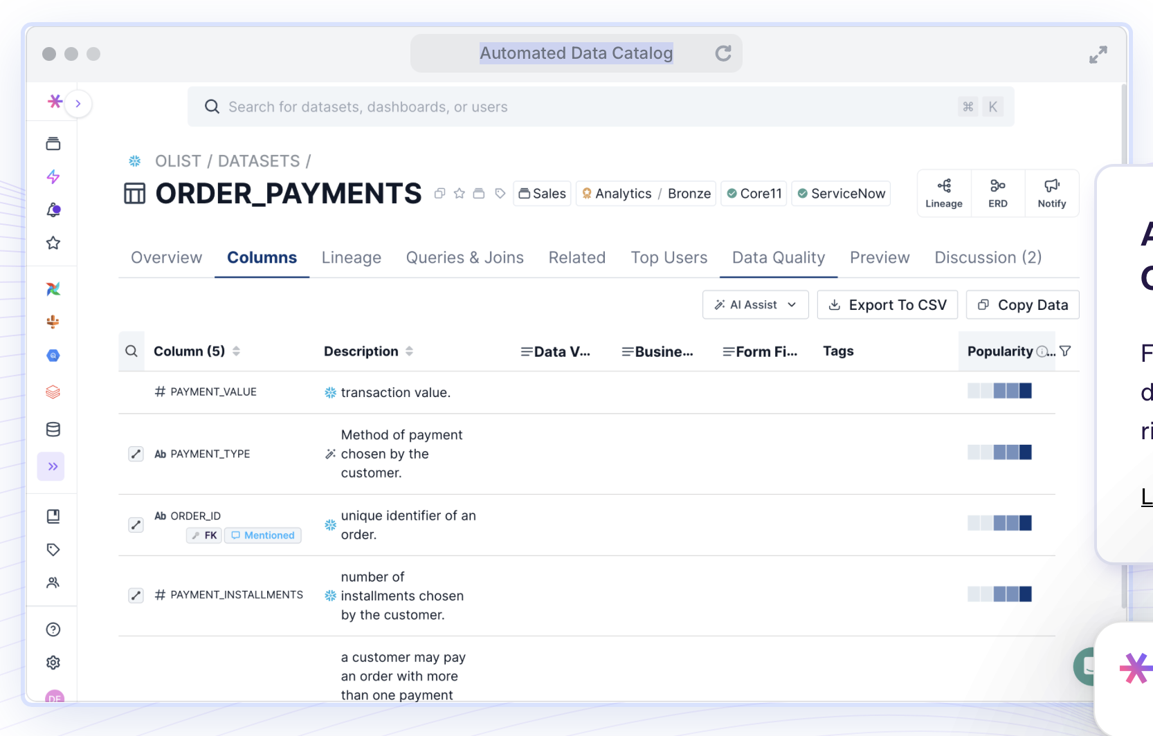1153x736 pixels.
Task: Switch to the Overview tab
Action: coord(167,257)
